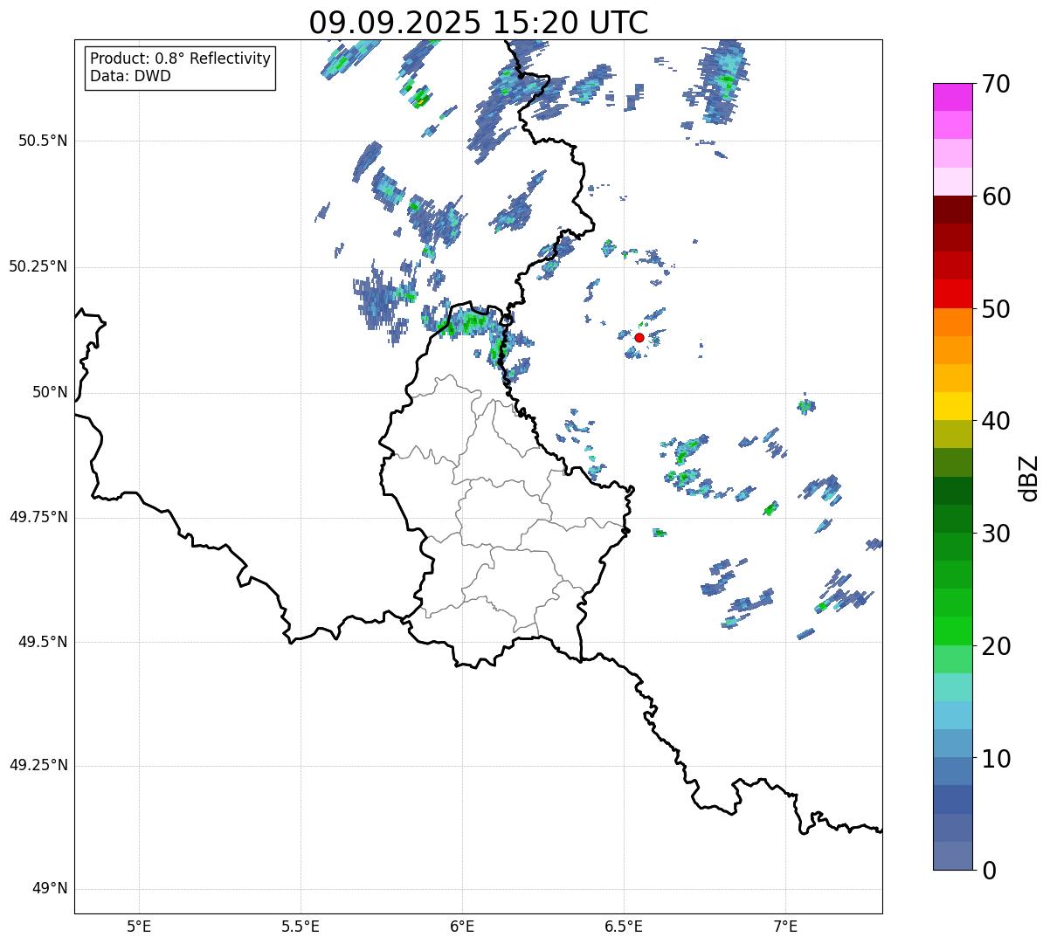Click the bright magenta swatch atop colorbar
This screenshot has width=1050, height=944.
(953, 97)
